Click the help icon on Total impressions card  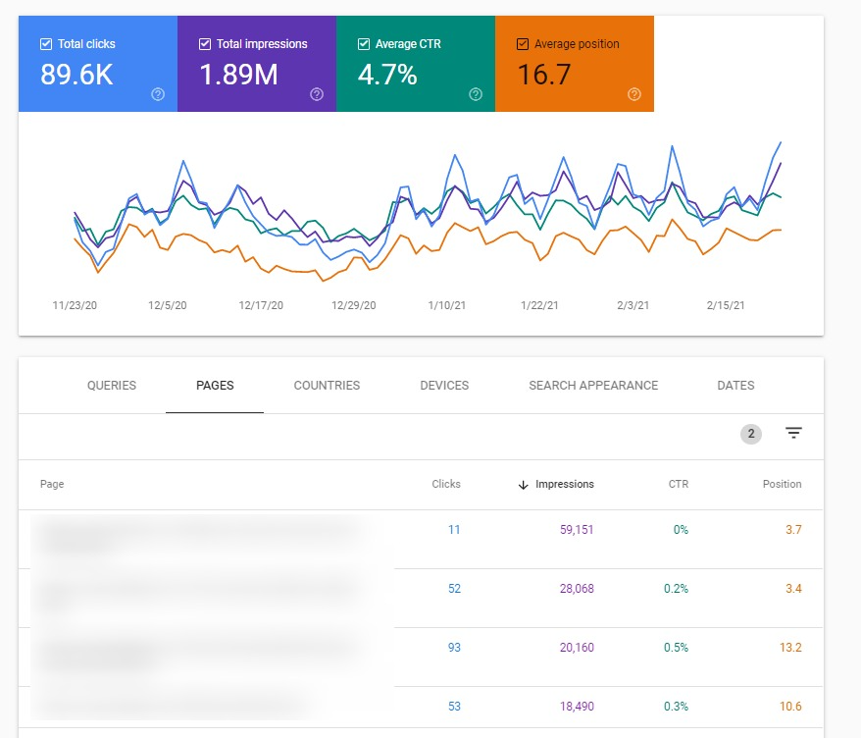316,95
